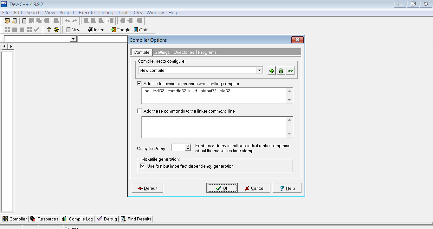Image resolution: width=433 pixels, height=229 pixels.
Task: Uncheck 'Add the following commands when calling compiler'
Action: click(x=139, y=84)
